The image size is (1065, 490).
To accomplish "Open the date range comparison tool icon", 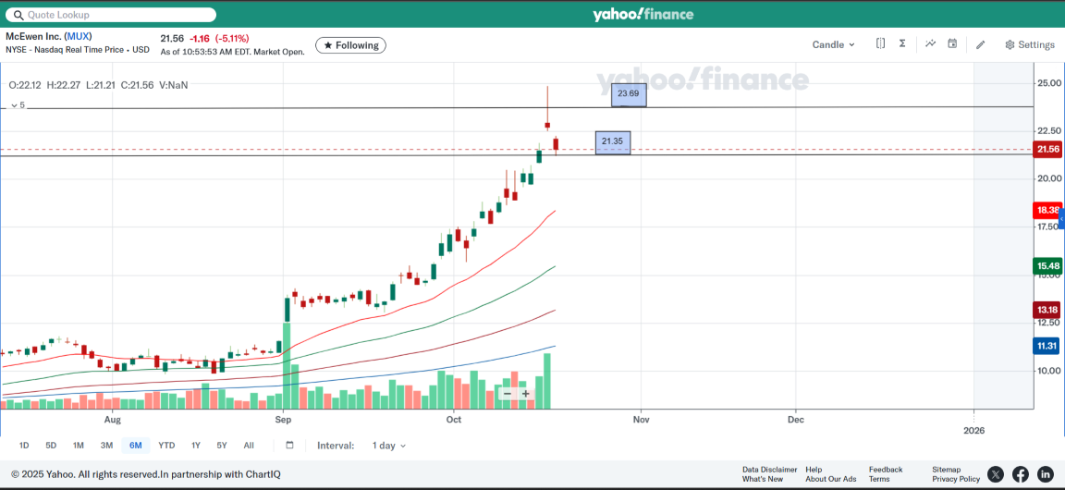I will (881, 43).
